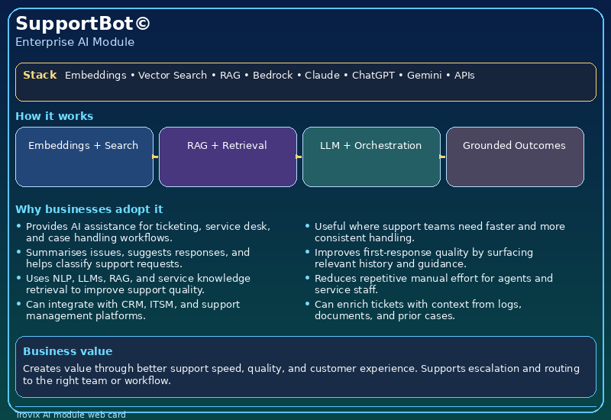Click the How it works heading
611x420 pixels.
(54, 116)
